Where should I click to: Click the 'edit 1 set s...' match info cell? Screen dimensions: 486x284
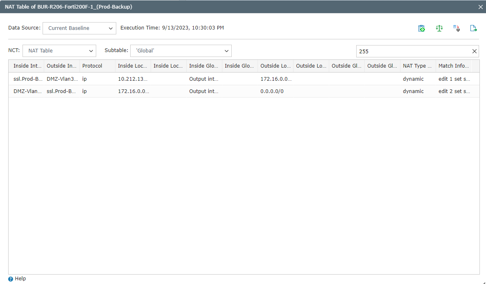click(454, 79)
